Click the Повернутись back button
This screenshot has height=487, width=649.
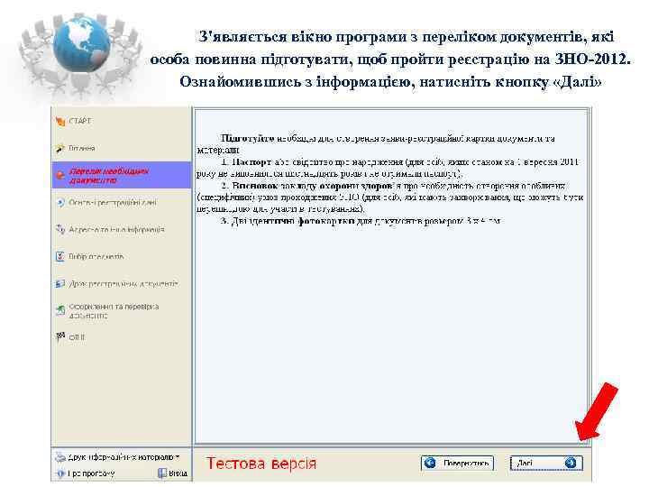(x=457, y=463)
